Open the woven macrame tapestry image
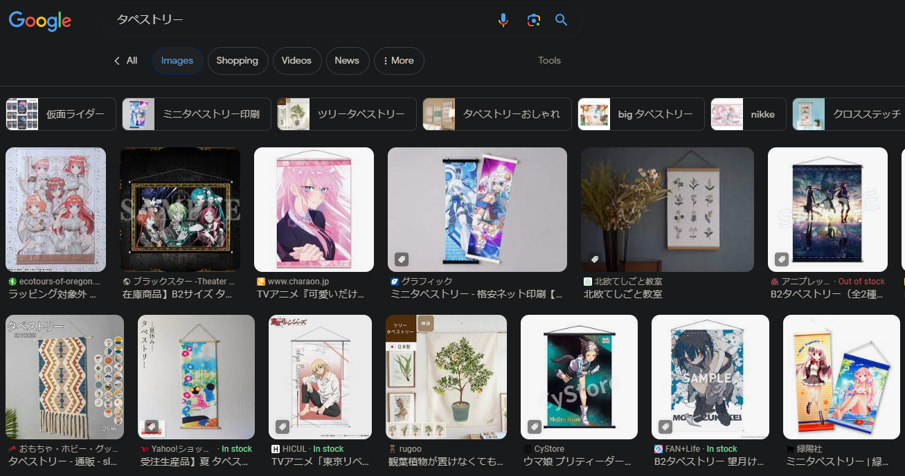 click(x=64, y=377)
